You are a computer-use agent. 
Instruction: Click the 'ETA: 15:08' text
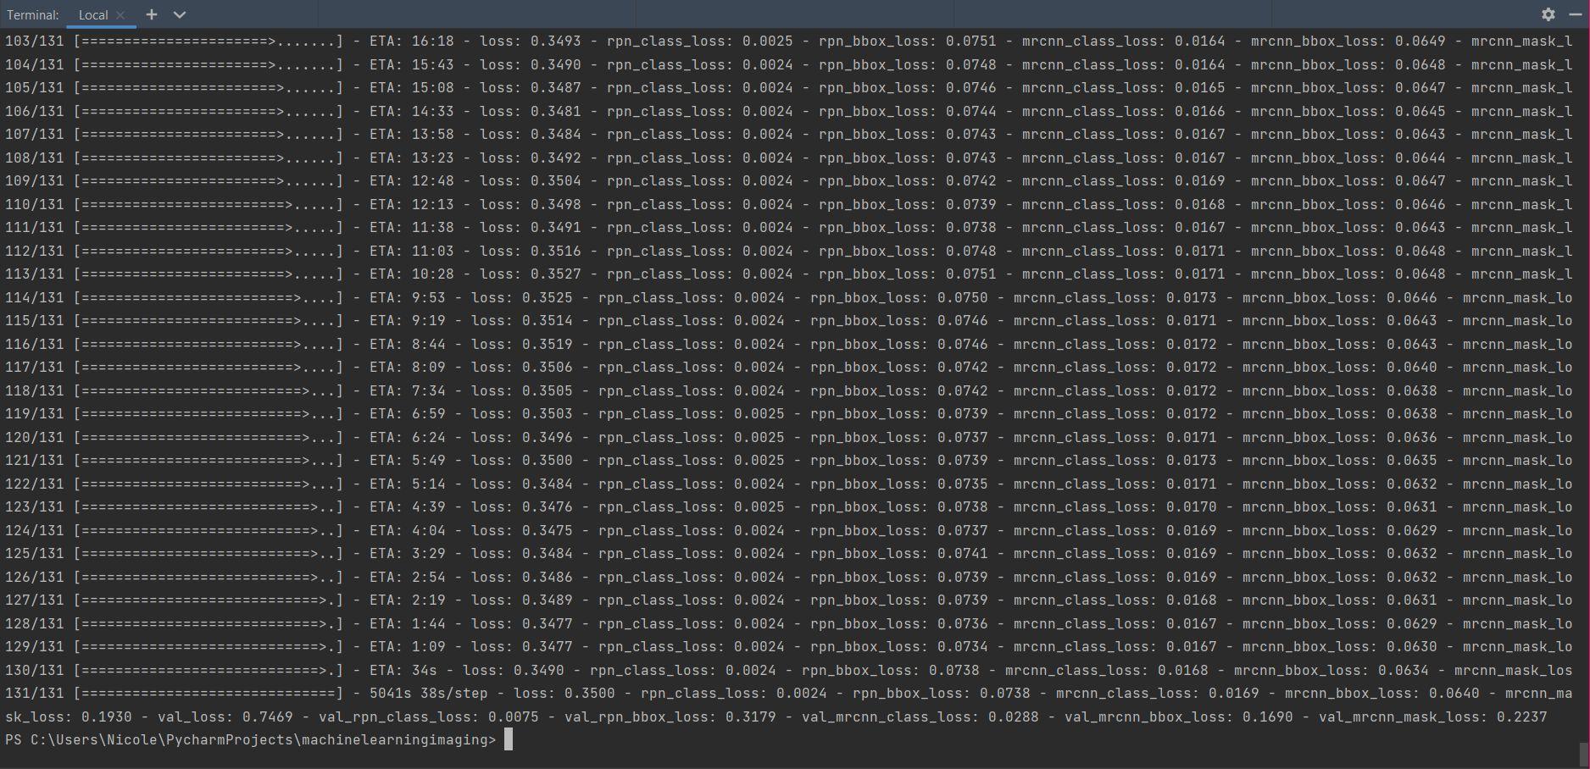412,87
